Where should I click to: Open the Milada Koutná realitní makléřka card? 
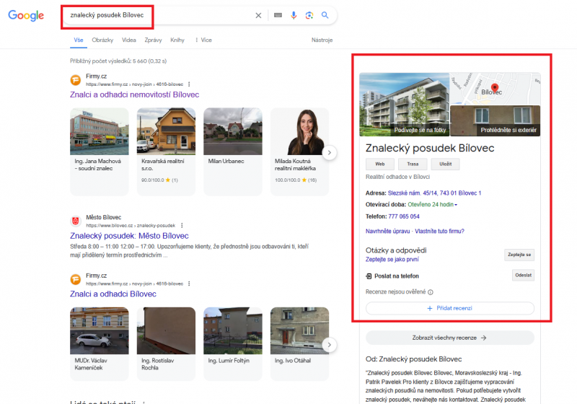pos(299,151)
